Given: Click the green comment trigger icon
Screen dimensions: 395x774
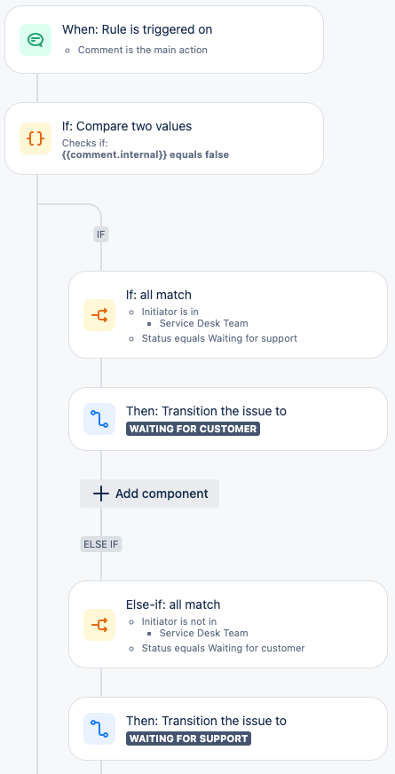Looking at the screenshot, I should pos(36,40).
